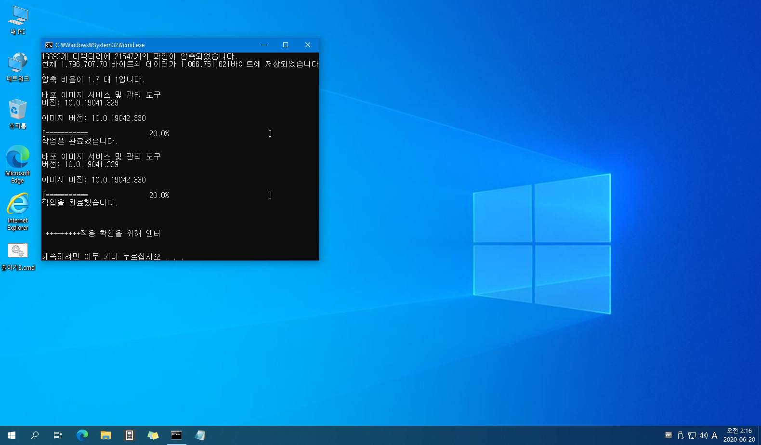Click the line '압축 비율이 1.7 대 1입니다.'

(x=93, y=79)
